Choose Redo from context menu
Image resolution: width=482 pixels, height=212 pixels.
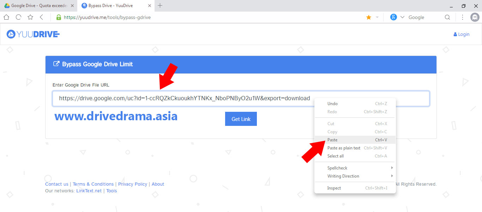click(x=355, y=112)
